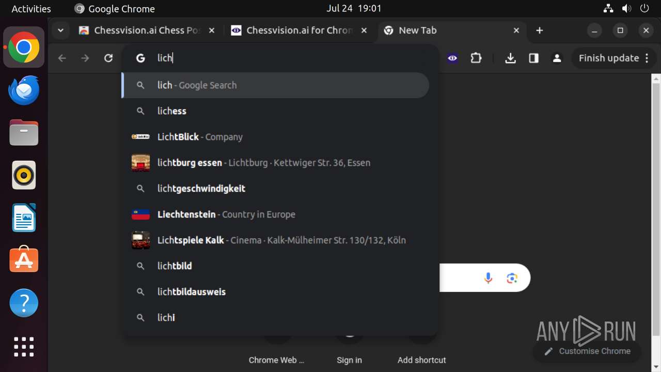Open the tab search dropdown arrow
The width and height of the screenshot is (661, 372).
click(x=60, y=30)
